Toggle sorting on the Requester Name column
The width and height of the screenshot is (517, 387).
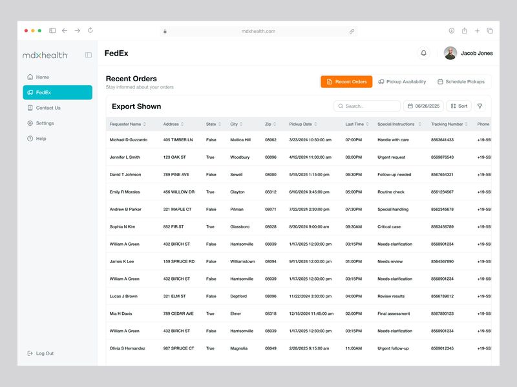pyautogui.click(x=145, y=123)
